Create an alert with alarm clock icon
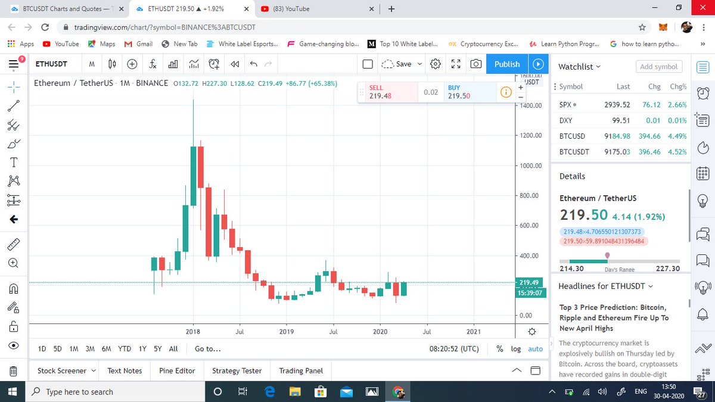The width and height of the screenshot is (715, 402). [214, 64]
